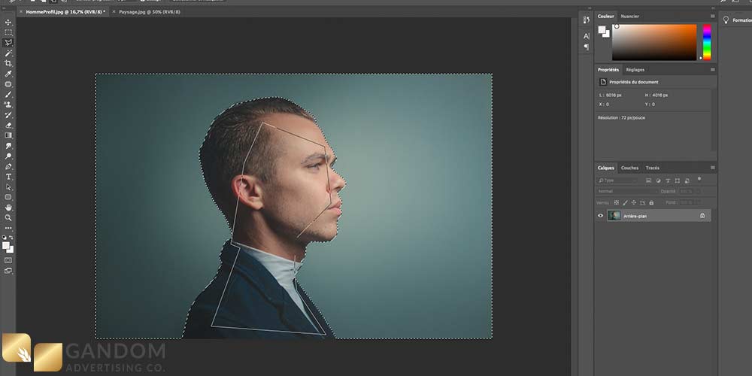The width and height of the screenshot is (752, 376).
Task: Open the Couleur panel options menu
Action: pyautogui.click(x=712, y=17)
